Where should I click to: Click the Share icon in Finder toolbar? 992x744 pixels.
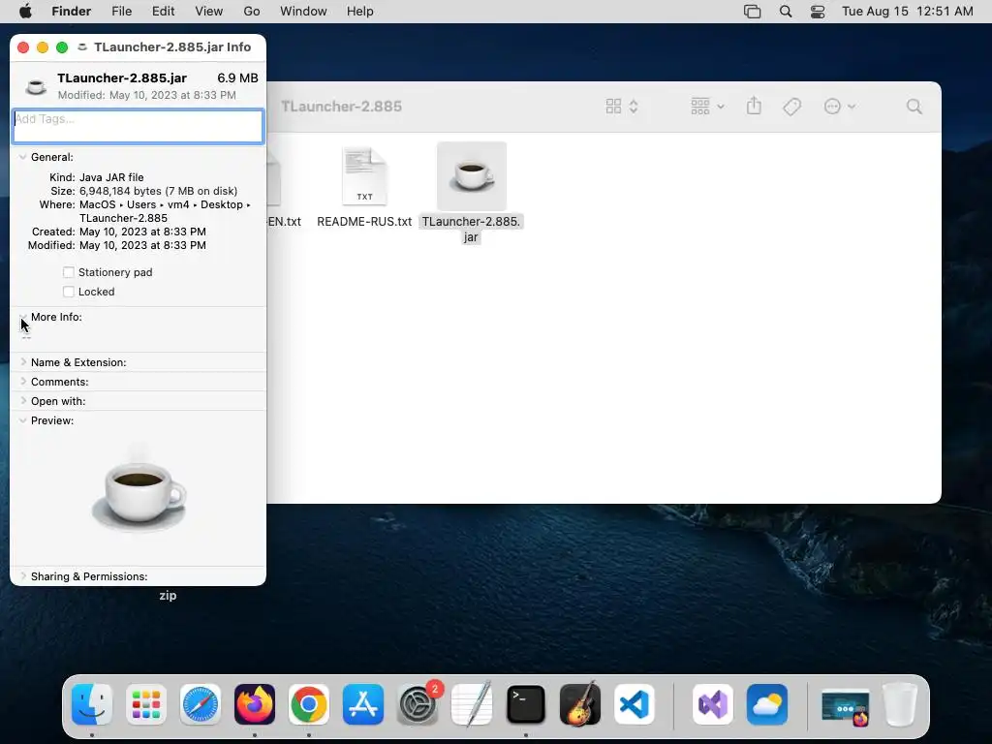coord(754,106)
